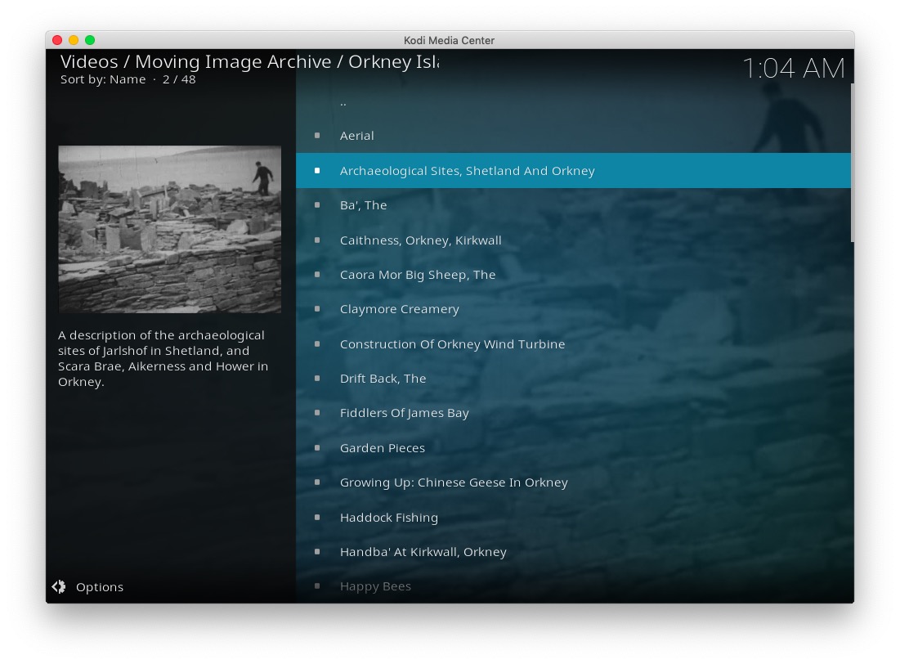Click the archaeological site preview thumbnail
Screen dimensions: 900x664
[170, 229]
